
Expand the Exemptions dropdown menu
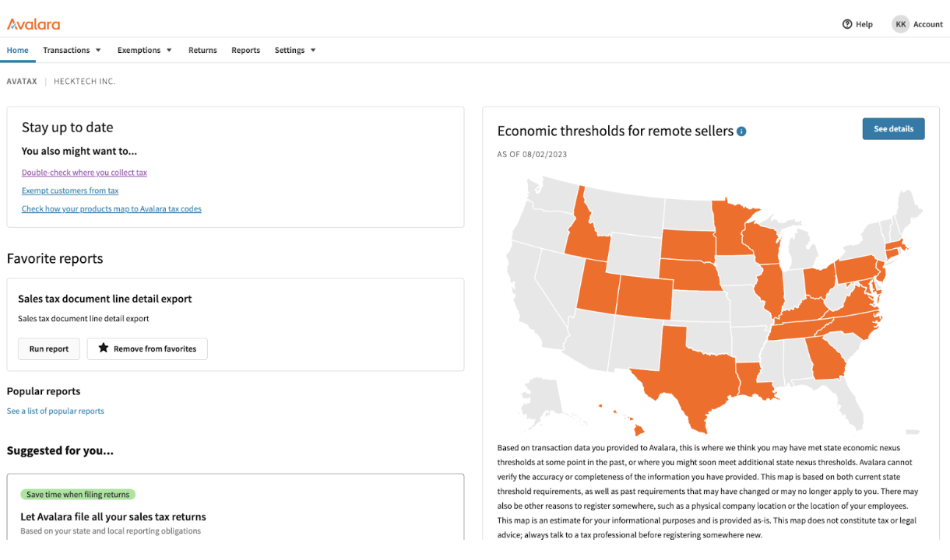144,51
